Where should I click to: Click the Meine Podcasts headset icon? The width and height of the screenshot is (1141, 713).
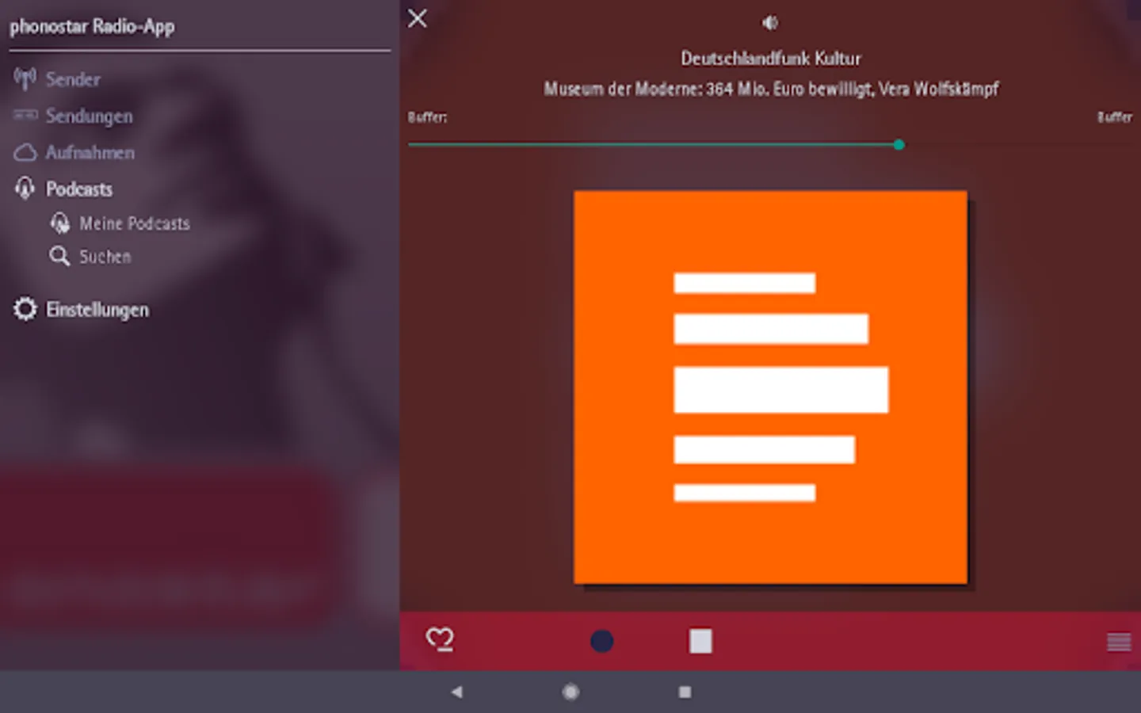pos(59,223)
